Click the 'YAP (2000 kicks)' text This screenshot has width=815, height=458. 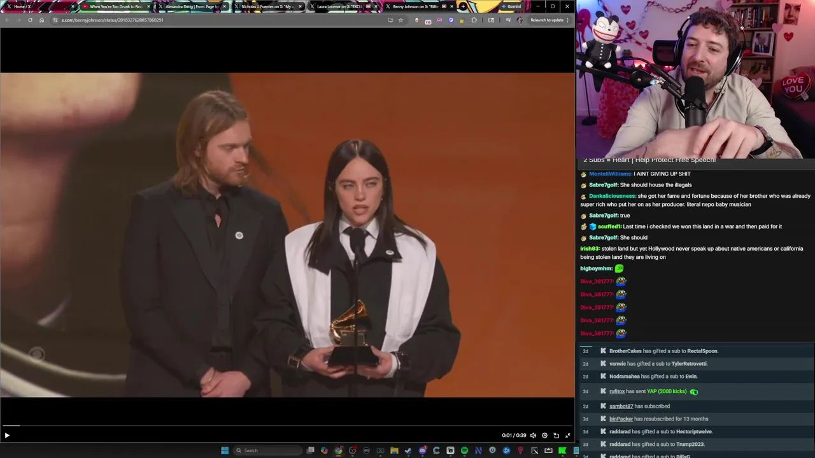click(x=667, y=391)
